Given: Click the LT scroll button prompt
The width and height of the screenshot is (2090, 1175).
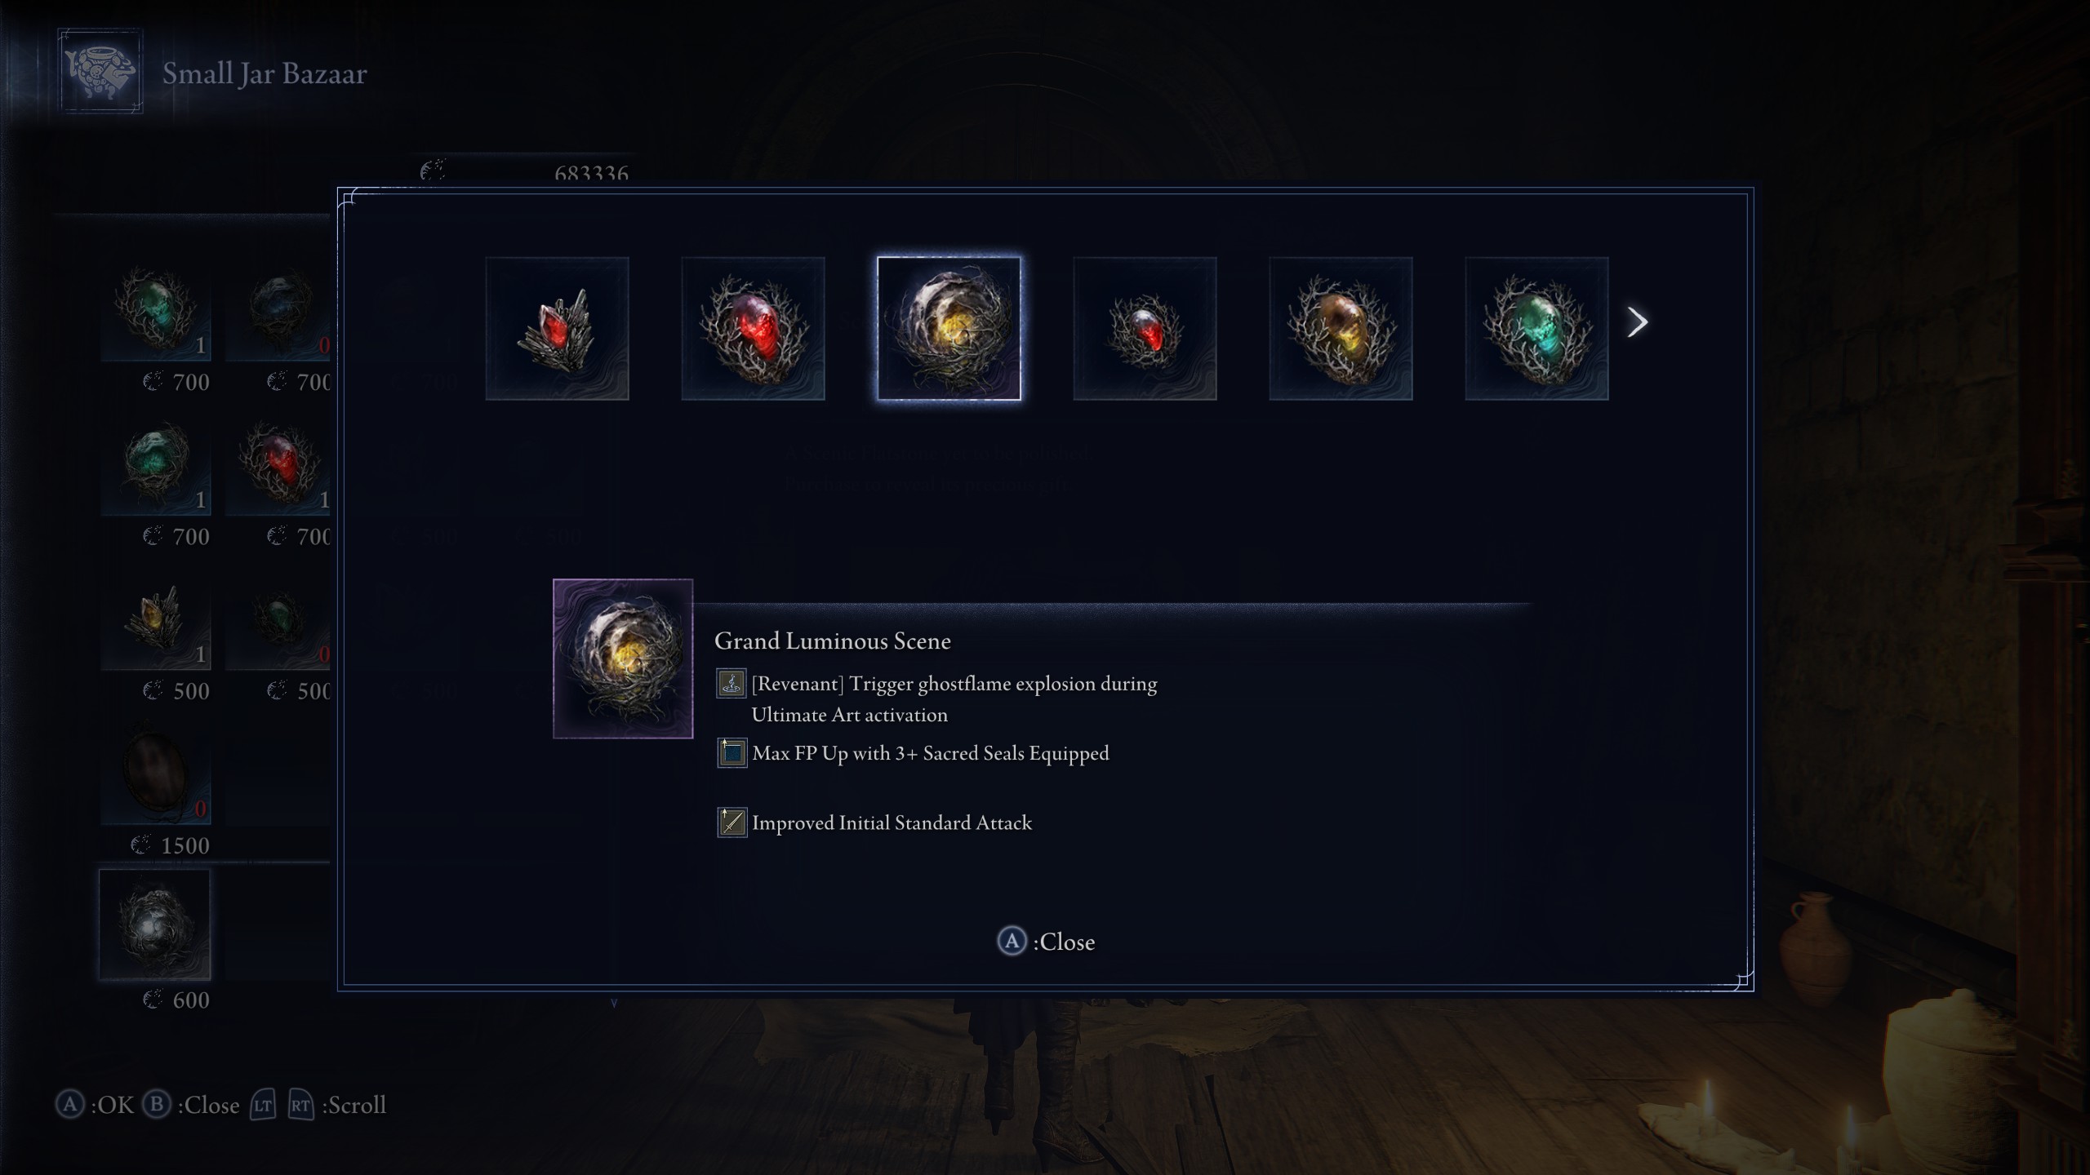Looking at the screenshot, I should pos(263,1106).
